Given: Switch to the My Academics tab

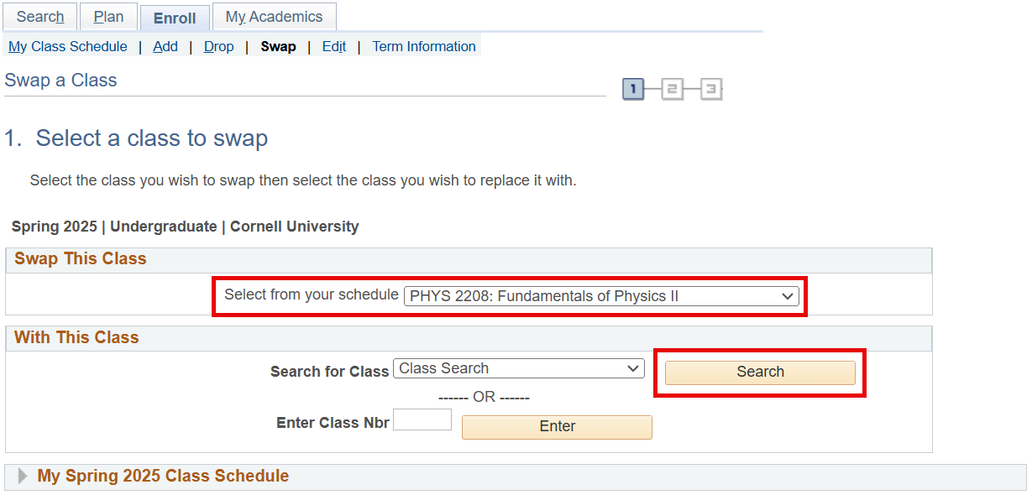Looking at the screenshot, I should click(x=274, y=17).
